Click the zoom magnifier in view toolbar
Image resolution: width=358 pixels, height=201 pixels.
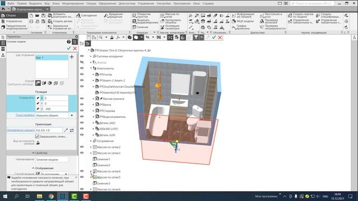pos(100,37)
